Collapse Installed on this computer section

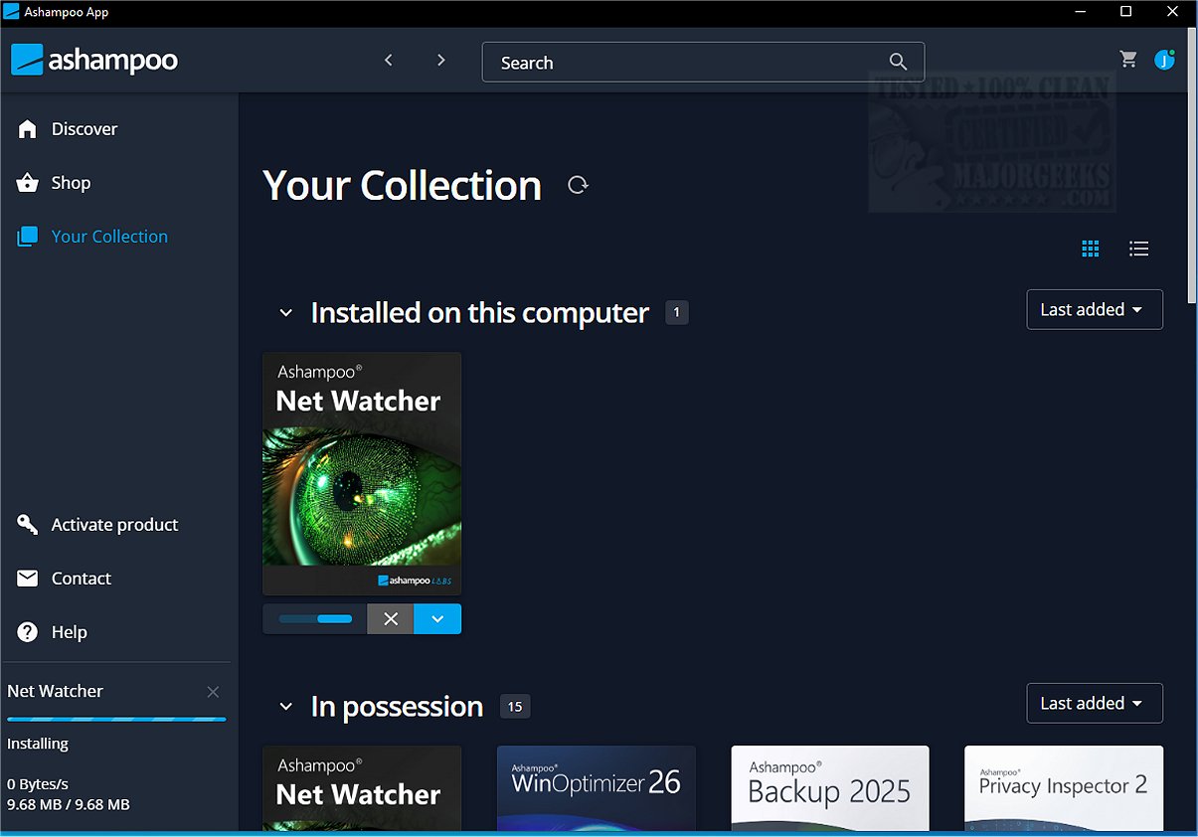(x=286, y=313)
